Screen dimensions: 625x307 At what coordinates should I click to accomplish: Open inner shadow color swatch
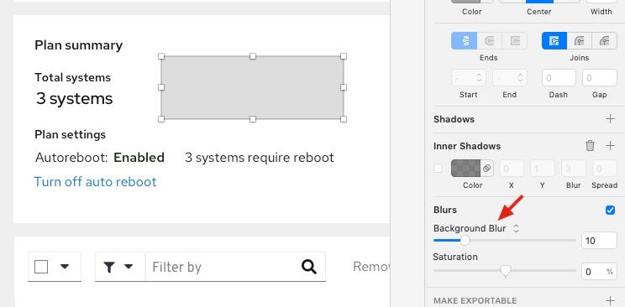pyautogui.click(x=466, y=169)
